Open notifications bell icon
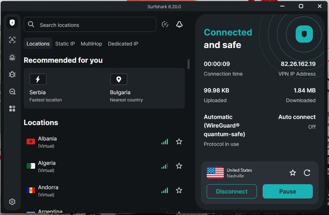329x215 pixels. 179,24
